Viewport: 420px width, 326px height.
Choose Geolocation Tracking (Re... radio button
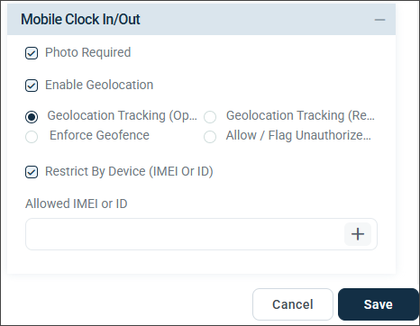point(210,117)
